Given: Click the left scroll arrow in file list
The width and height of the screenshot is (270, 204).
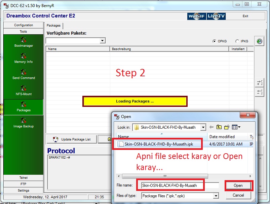Looking at the screenshot, I should (x=118, y=176).
